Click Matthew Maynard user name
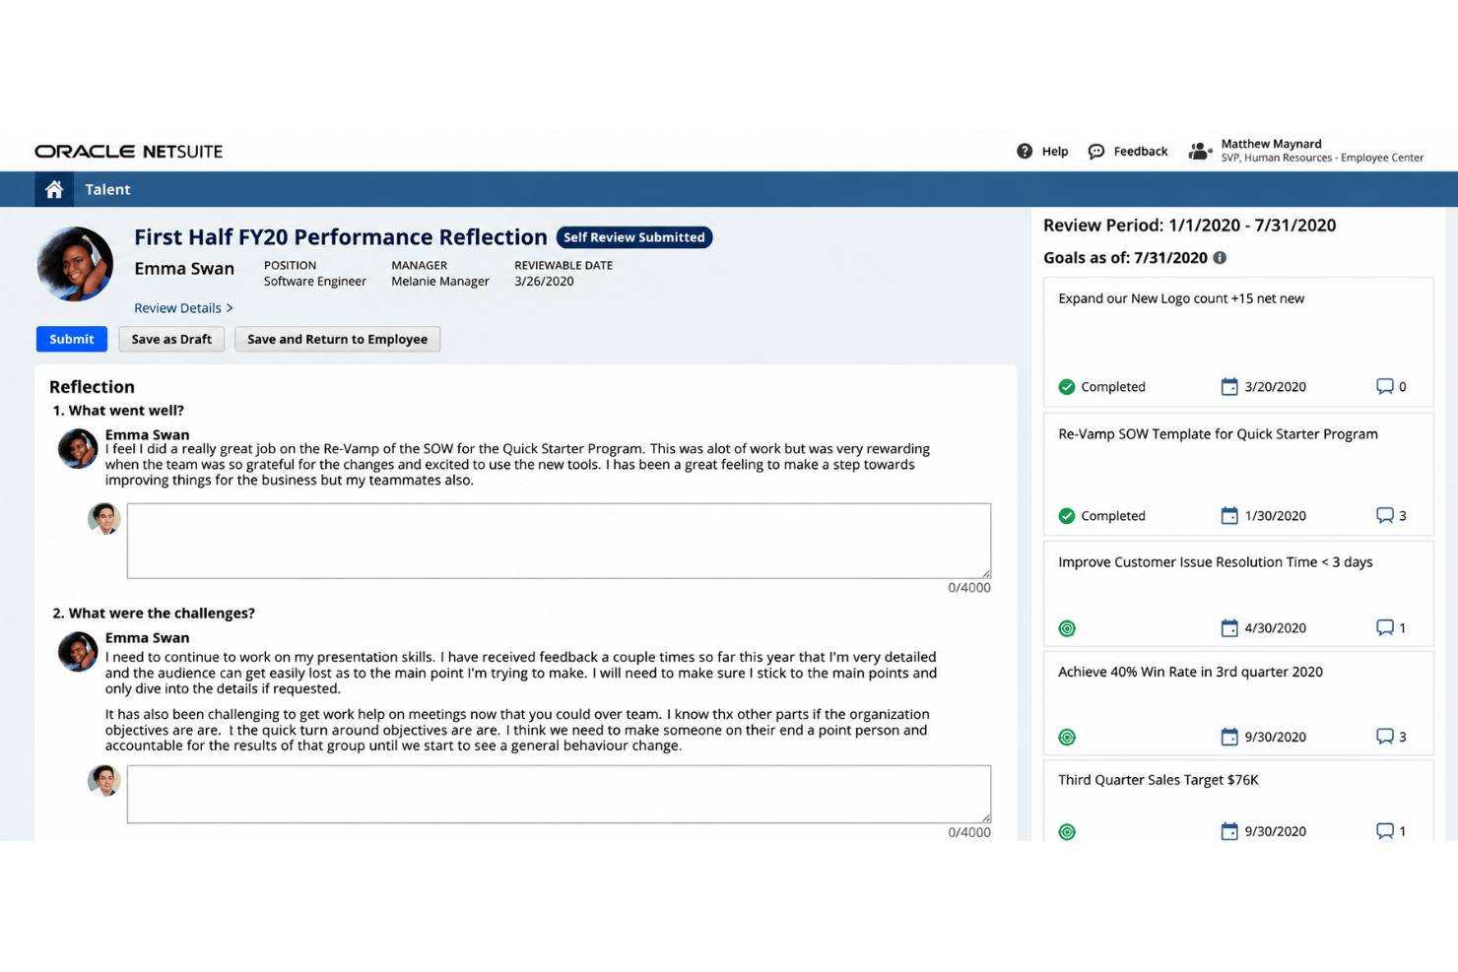1458x972 pixels. [1271, 144]
